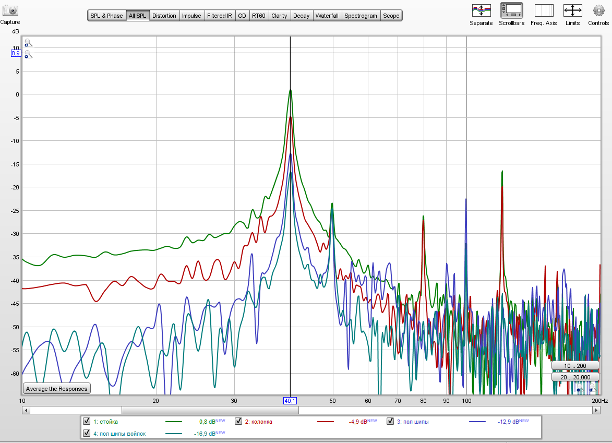Viewport: 612px width, 443px height.
Task: Toggle the Scrollbars display option
Action: tap(511, 10)
